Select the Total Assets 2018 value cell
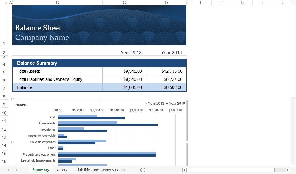The height and width of the screenshot is (174, 296). click(x=124, y=71)
